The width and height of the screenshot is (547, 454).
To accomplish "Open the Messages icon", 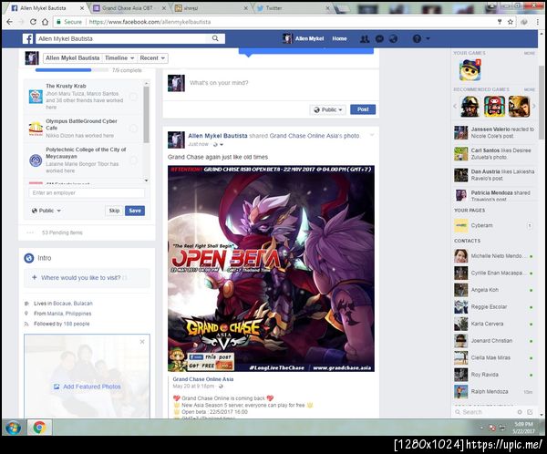I will [x=379, y=38].
